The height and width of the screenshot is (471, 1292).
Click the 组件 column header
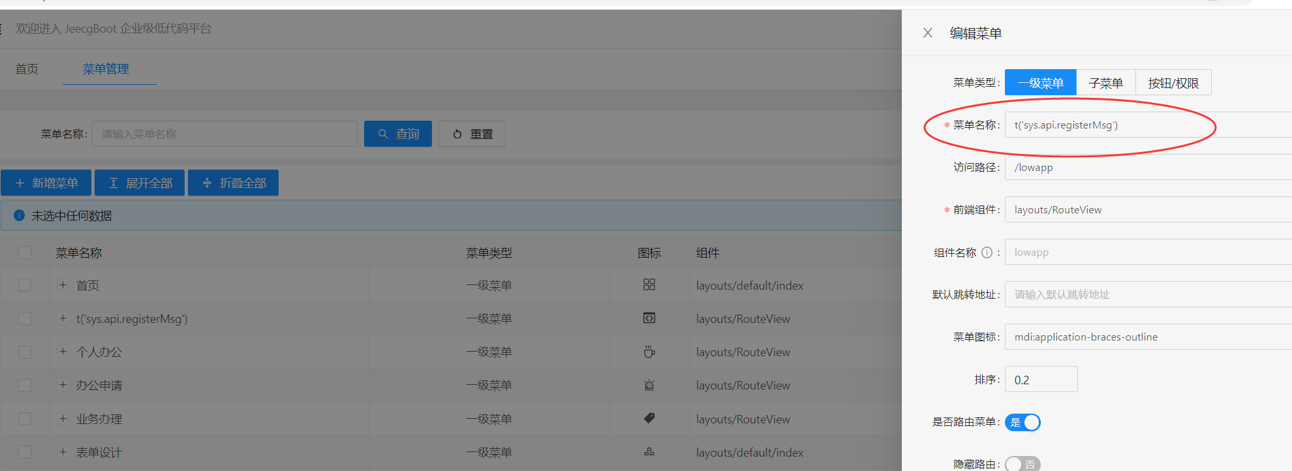coord(707,252)
